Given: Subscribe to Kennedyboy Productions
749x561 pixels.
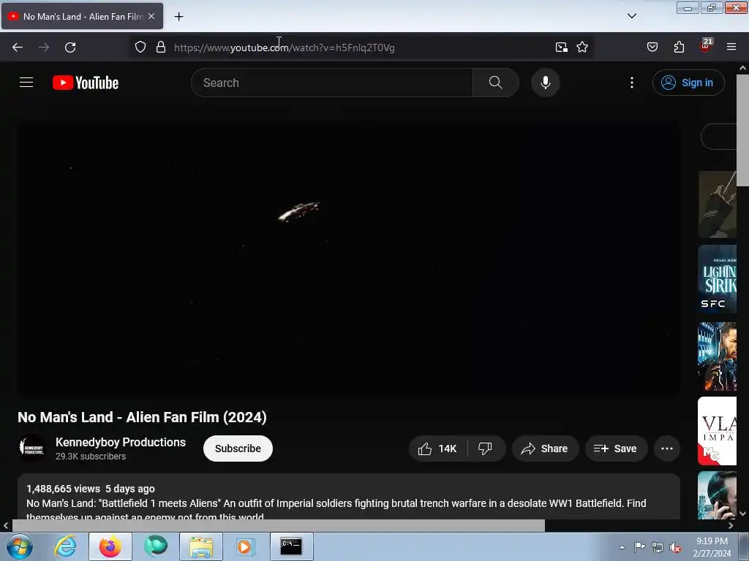Looking at the screenshot, I should coord(238,449).
